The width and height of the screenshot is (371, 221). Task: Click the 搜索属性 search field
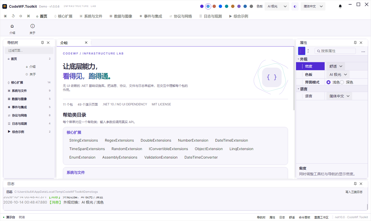pos(335,51)
